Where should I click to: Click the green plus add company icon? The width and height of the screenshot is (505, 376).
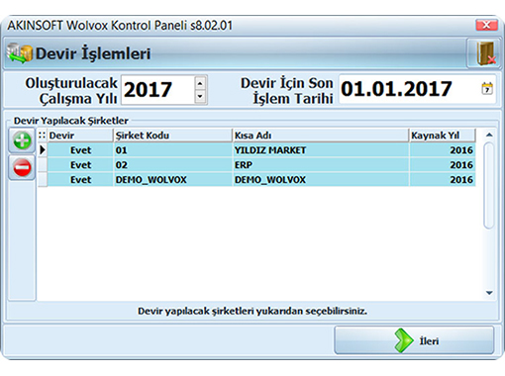point(22,141)
